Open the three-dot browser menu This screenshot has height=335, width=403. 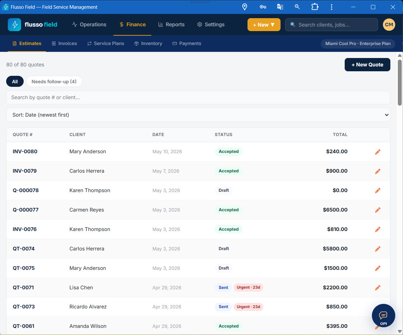[x=331, y=7]
